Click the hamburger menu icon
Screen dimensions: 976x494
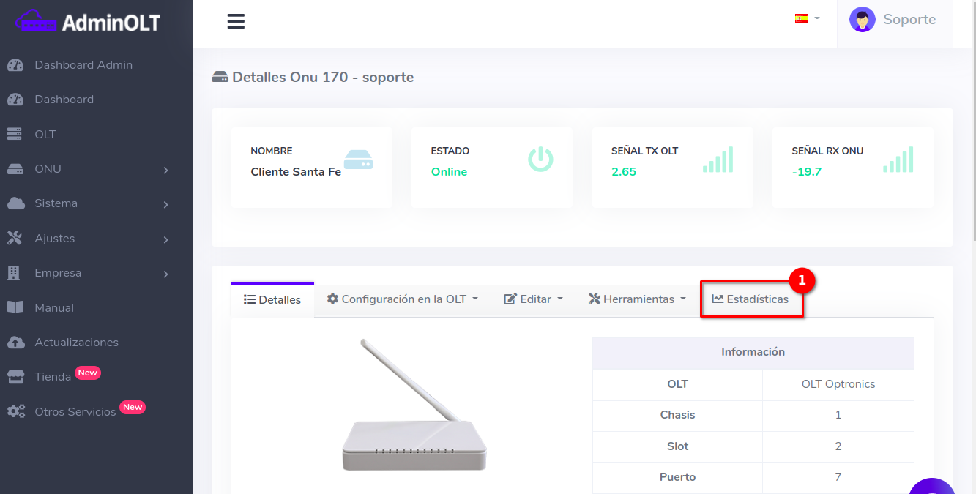236,21
